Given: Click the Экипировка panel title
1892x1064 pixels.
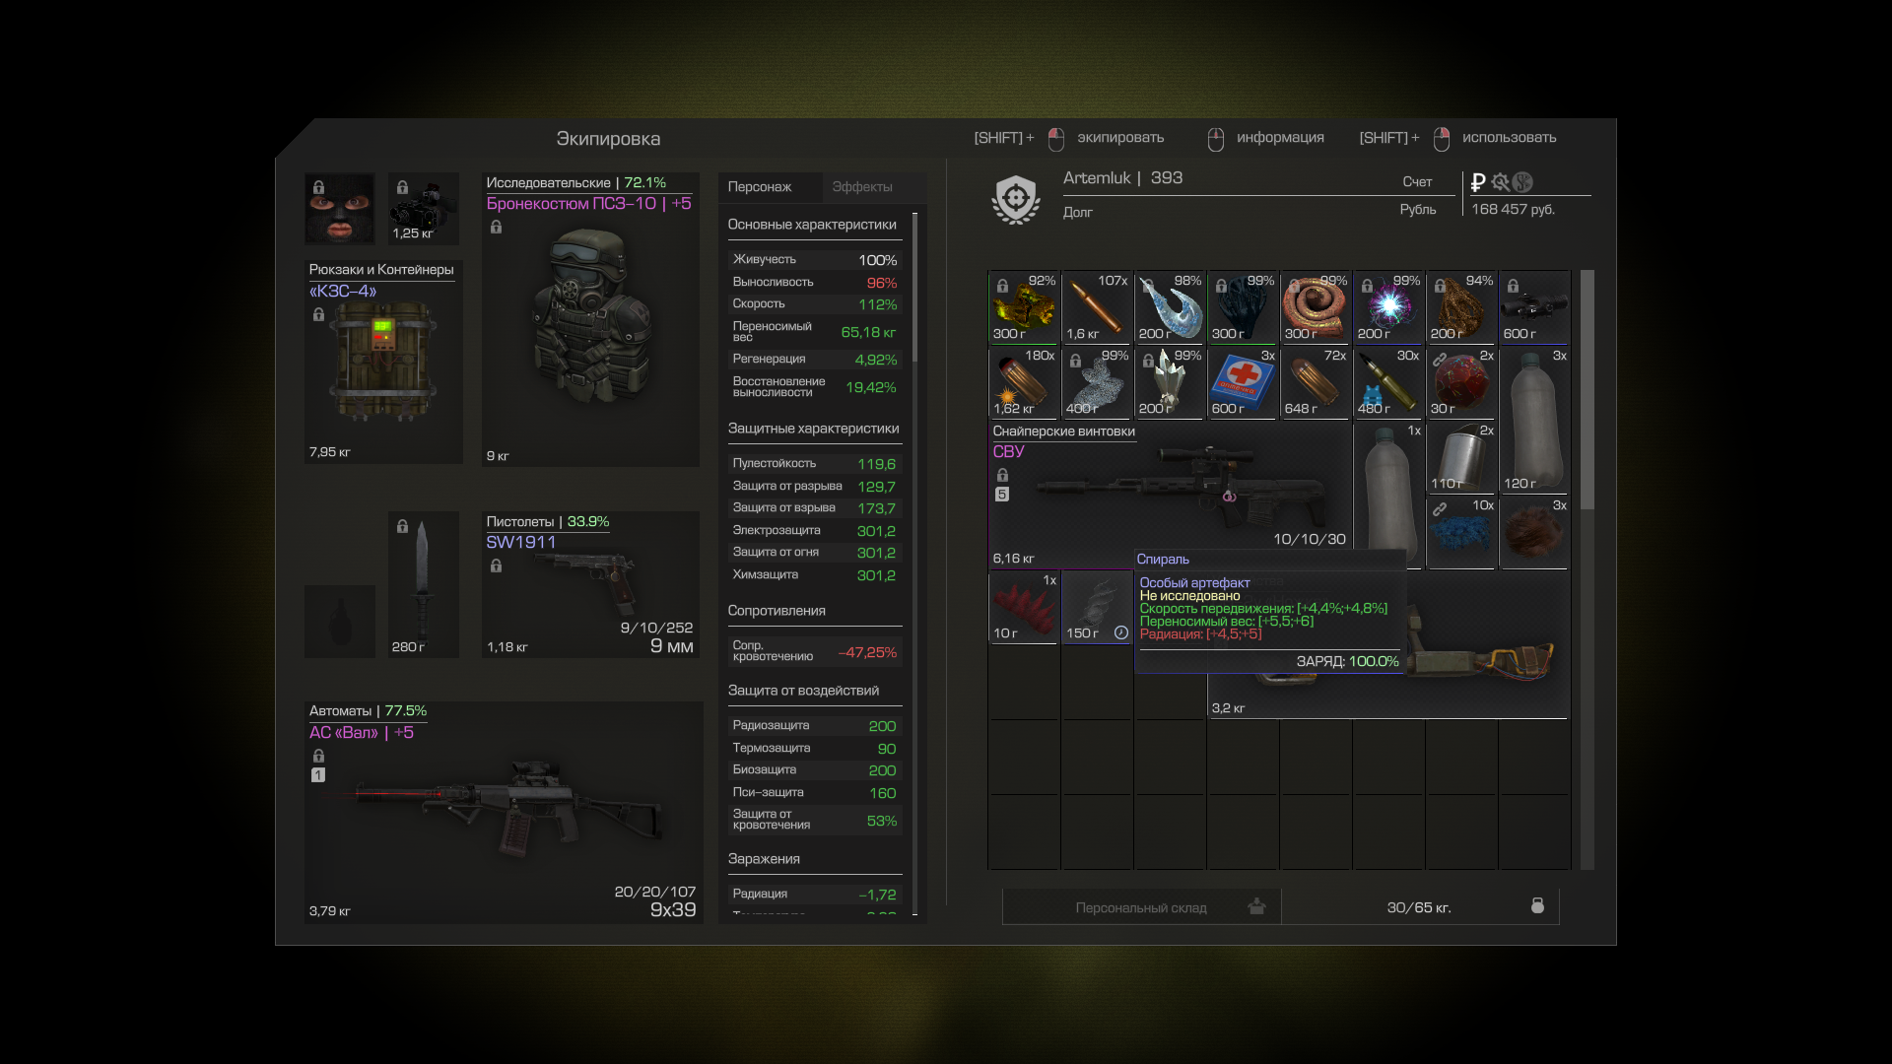Looking at the screenshot, I should coord(608,139).
